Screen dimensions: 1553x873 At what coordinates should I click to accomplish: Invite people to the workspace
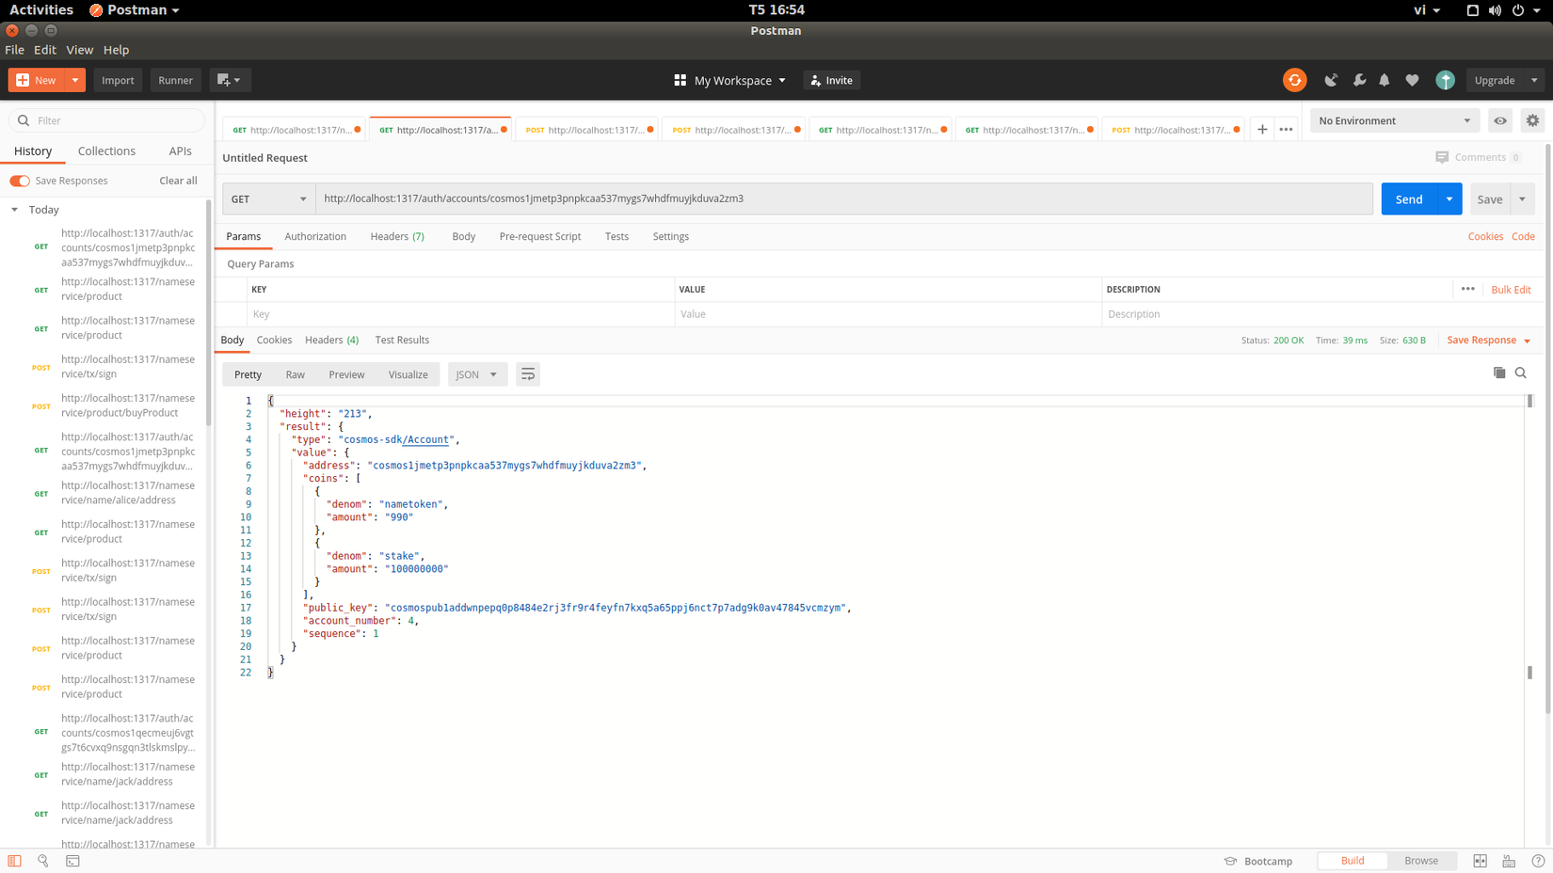pyautogui.click(x=832, y=80)
